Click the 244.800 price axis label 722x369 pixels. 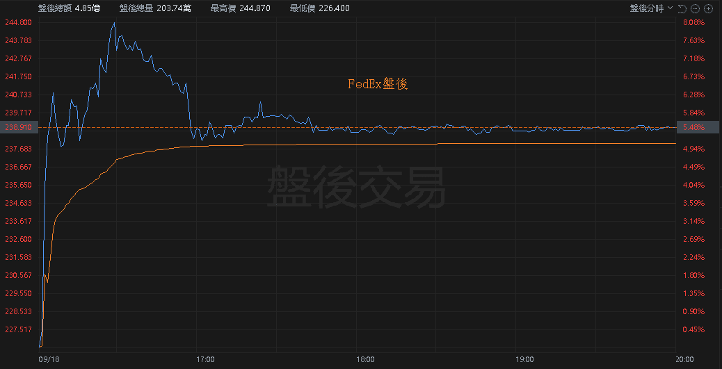click(x=17, y=22)
